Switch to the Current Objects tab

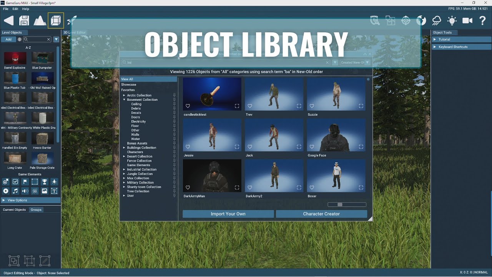click(14, 210)
